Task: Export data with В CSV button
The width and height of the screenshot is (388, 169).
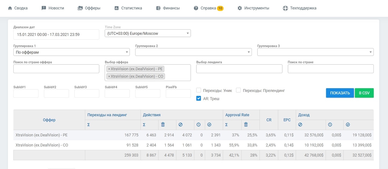Action: tap(364, 93)
